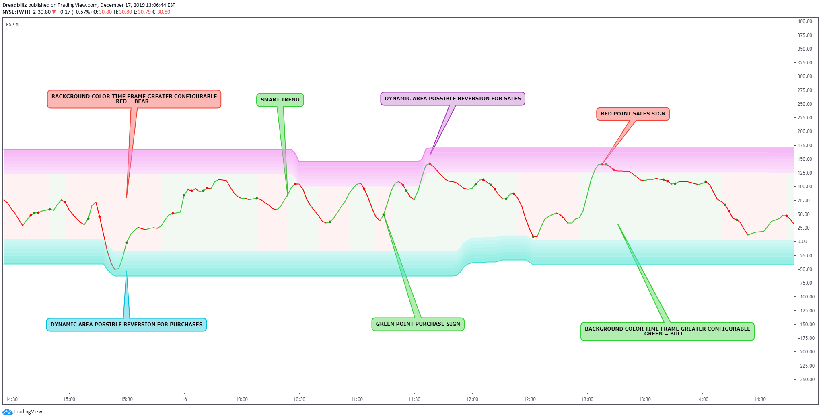This screenshot has height=419, width=821.
Task: Click the 16 date label on time axis
Action: (184, 399)
